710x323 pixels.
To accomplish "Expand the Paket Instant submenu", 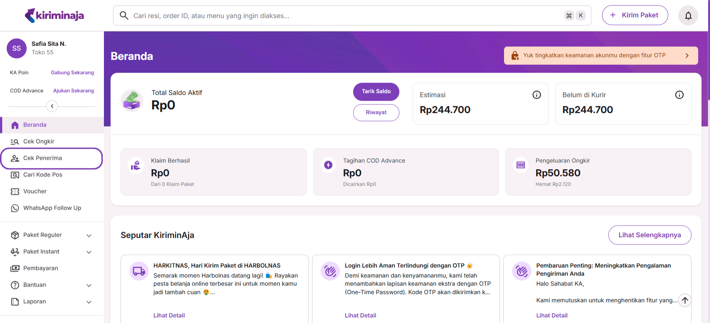I will 89,252.
